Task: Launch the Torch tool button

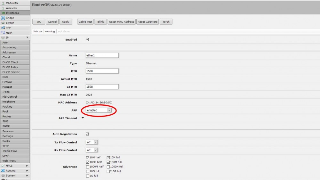Action: click(166, 22)
